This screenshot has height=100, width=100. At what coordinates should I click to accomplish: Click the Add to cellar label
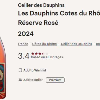[x=33, y=80]
